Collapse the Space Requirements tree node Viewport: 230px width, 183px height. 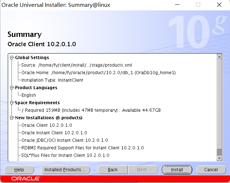[x=12, y=103]
